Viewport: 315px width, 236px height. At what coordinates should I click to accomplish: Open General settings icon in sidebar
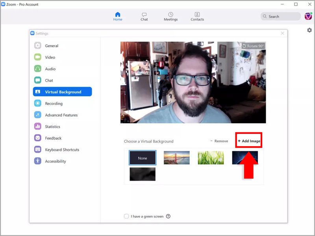click(x=37, y=46)
